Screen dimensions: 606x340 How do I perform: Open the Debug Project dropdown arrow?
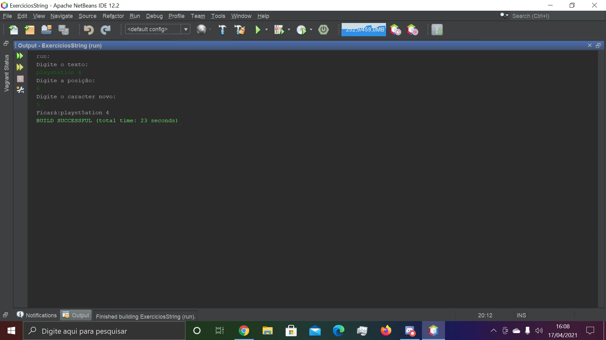point(289,30)
